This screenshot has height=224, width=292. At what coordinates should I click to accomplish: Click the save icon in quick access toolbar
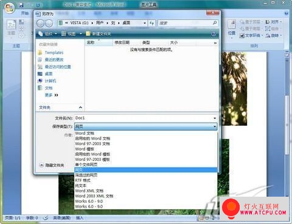click(x=21, y=5)
